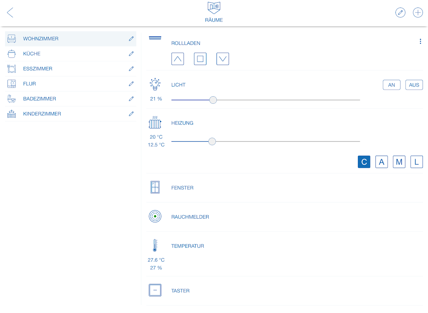428x313 pixels.
Task: Click the Rollladen device label
Action: point(186,43)
